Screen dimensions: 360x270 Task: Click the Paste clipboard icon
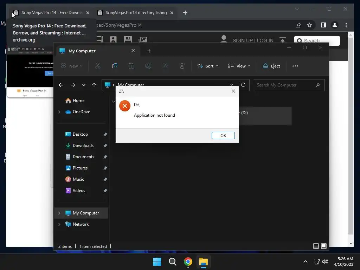(131, 66)
